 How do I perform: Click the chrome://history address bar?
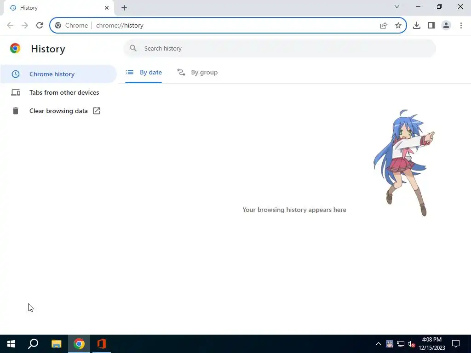(228, 26)
